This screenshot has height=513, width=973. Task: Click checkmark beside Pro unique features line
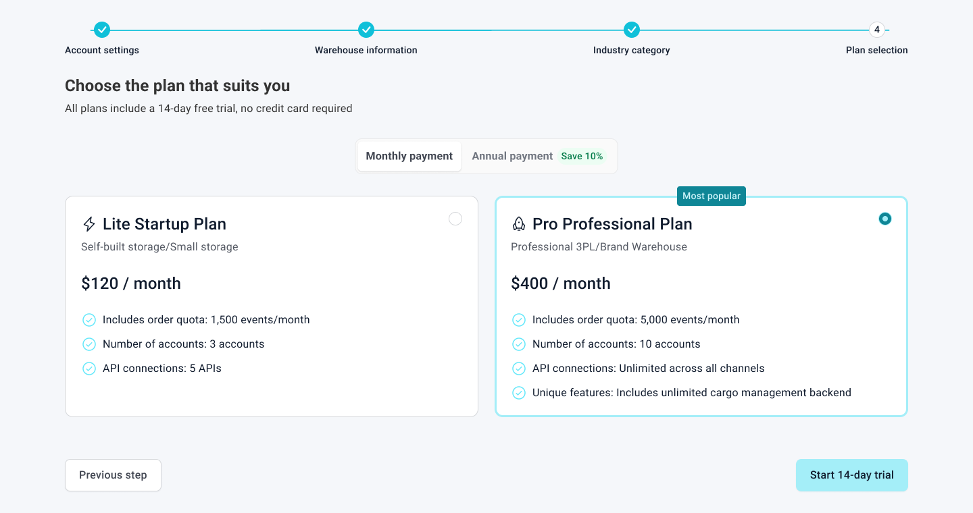(519, 393)
